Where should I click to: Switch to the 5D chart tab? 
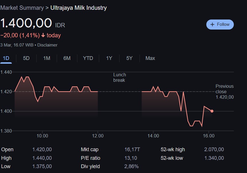tap(26, 58)
